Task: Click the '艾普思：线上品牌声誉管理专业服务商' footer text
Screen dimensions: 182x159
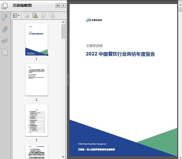Action: tap(97, 150)
